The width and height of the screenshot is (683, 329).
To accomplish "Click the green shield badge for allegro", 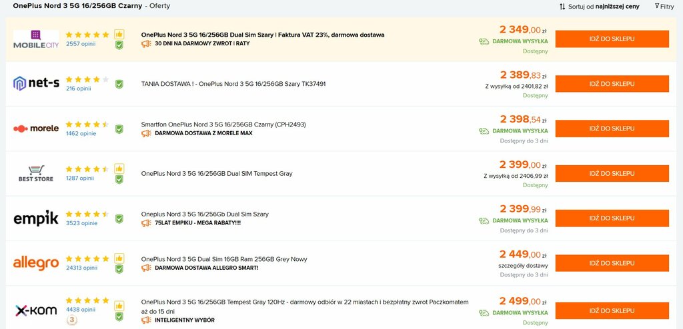I will tap(119, 269).
